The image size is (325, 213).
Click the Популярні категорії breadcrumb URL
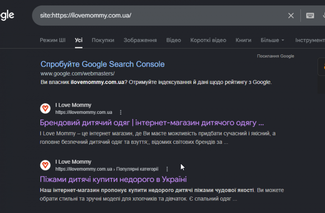pos(107,169)
